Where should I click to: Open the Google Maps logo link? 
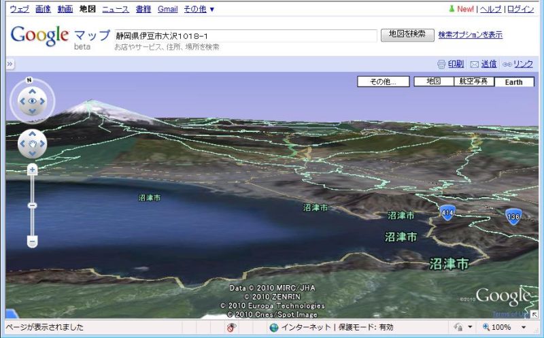coord(61,37)
